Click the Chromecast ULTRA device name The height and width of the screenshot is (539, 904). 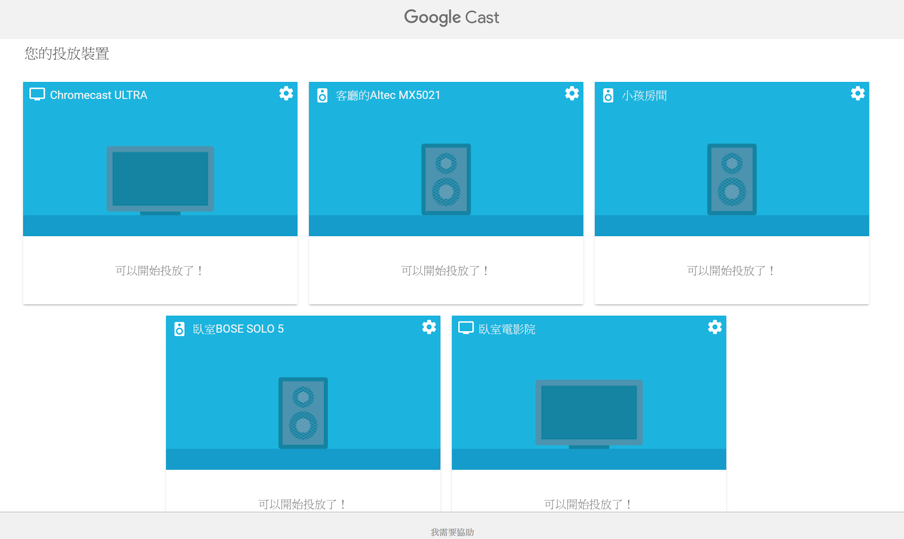[x=98, y=95]
